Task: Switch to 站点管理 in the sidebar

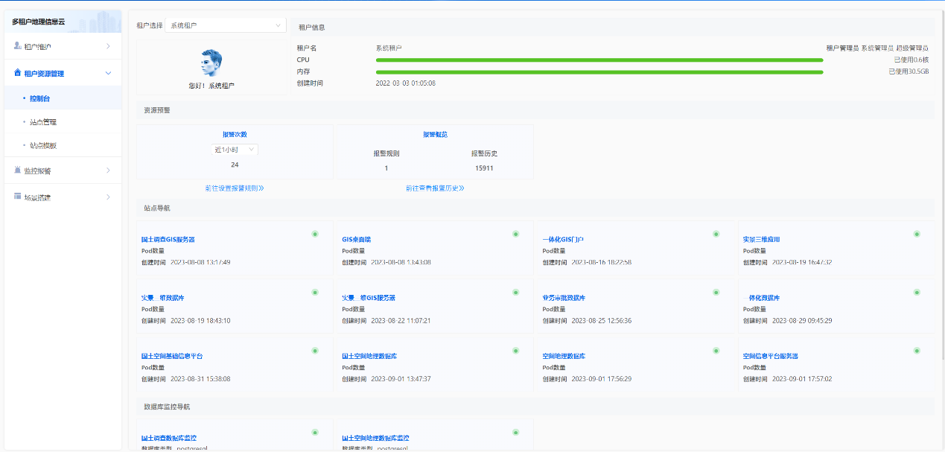Action: point(45,121)
